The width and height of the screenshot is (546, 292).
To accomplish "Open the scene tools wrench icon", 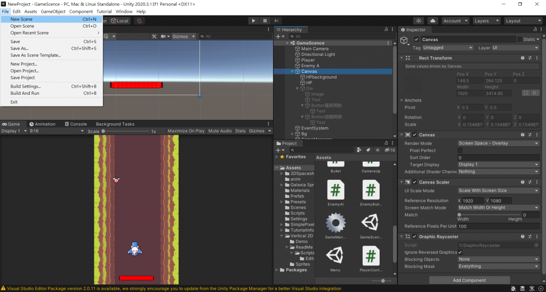I will pos(154,37).
